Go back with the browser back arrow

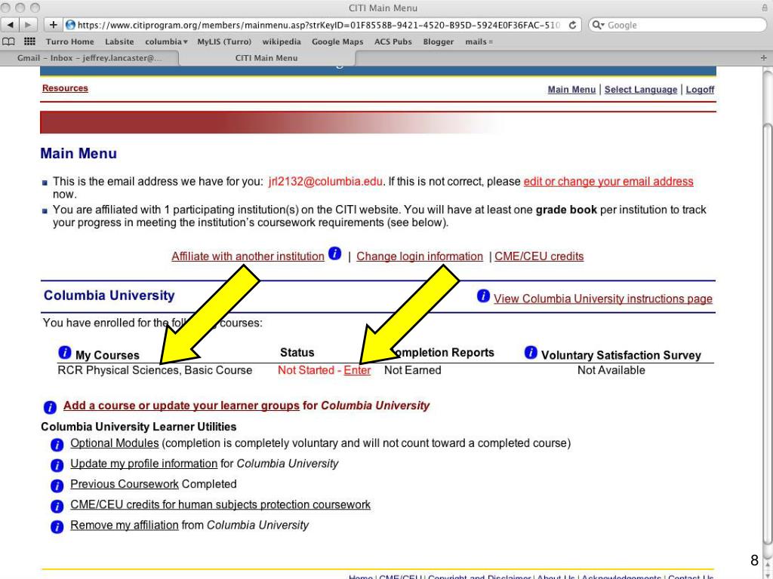tap(11, 25)
